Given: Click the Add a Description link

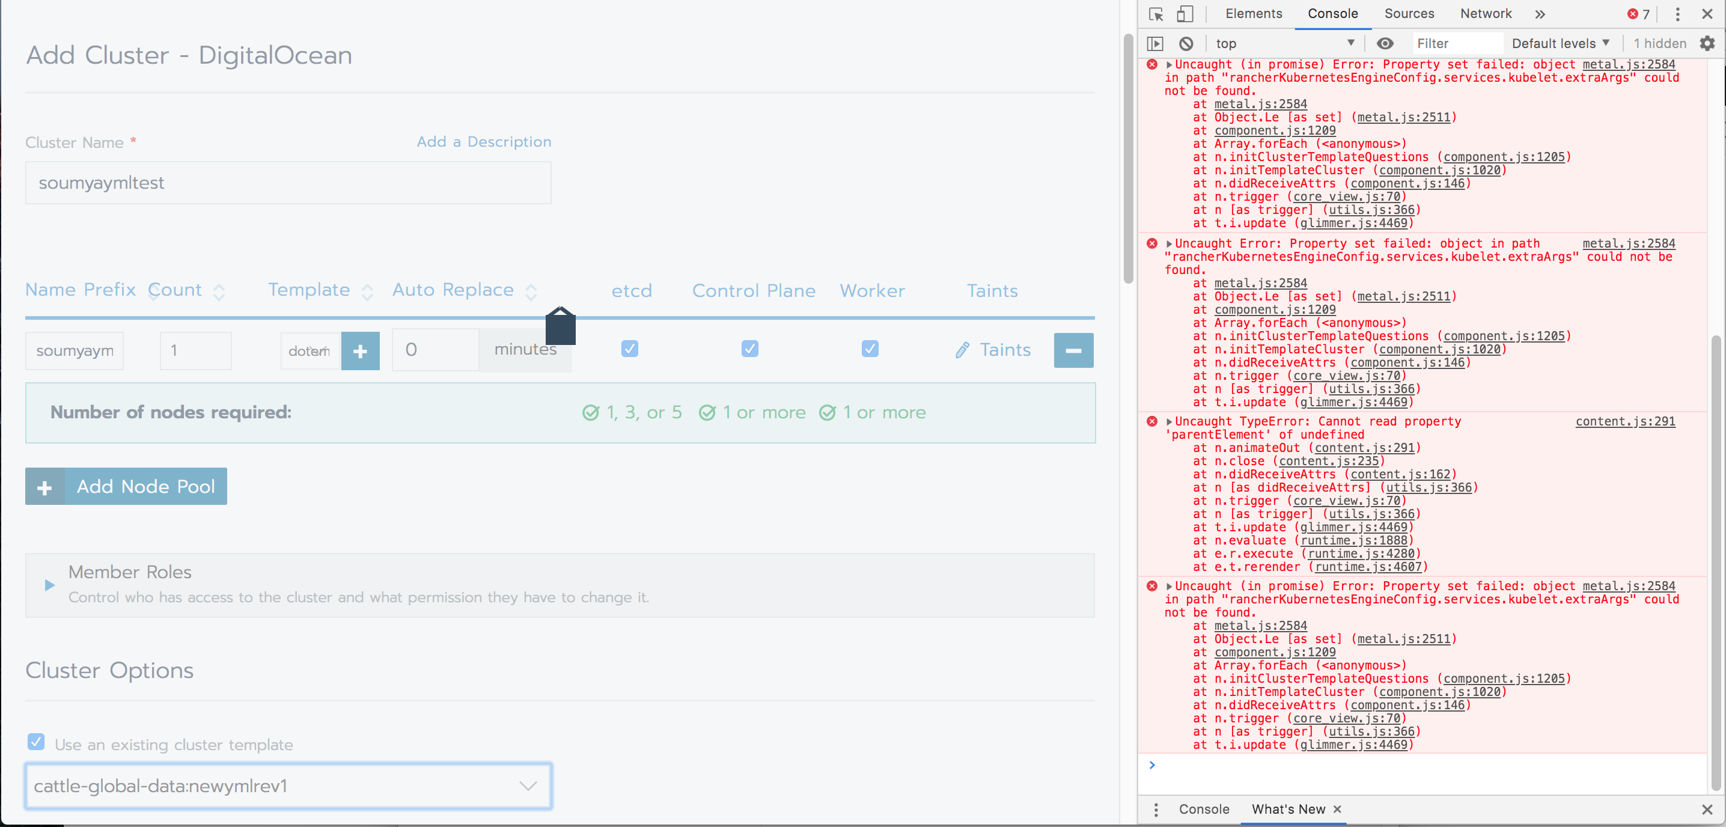Looking at the screenshot, I should (x=484, y=142).
